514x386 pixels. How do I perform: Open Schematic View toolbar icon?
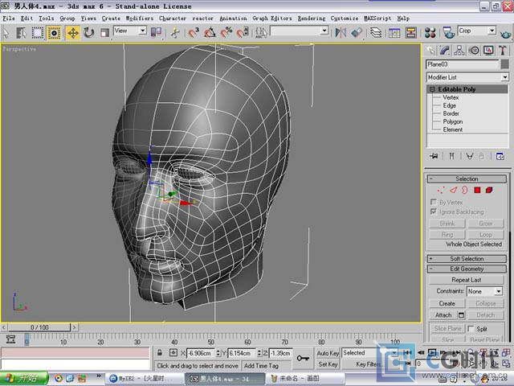click(410, 32)
